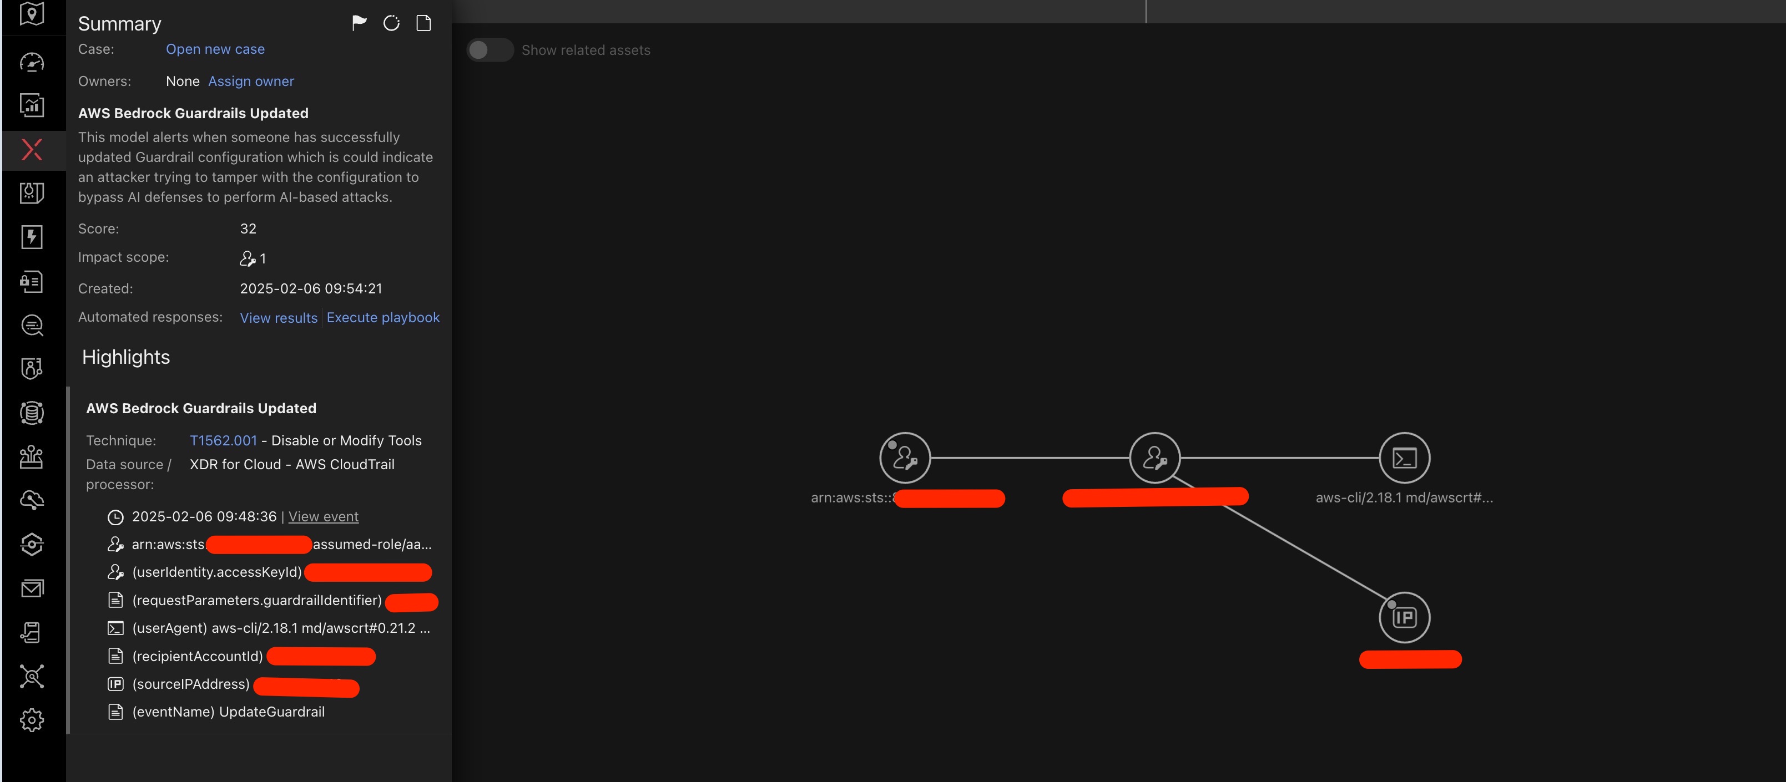1786x782 pixels.
Task: Click the Execute playbook link
Action: coord(383,317)
